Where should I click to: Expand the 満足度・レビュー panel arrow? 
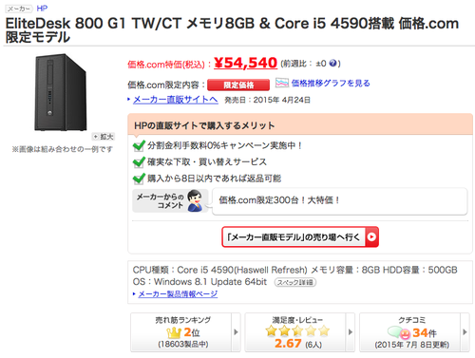[x=351, y=332]
